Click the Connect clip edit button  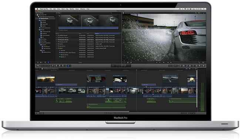(56, 66)
